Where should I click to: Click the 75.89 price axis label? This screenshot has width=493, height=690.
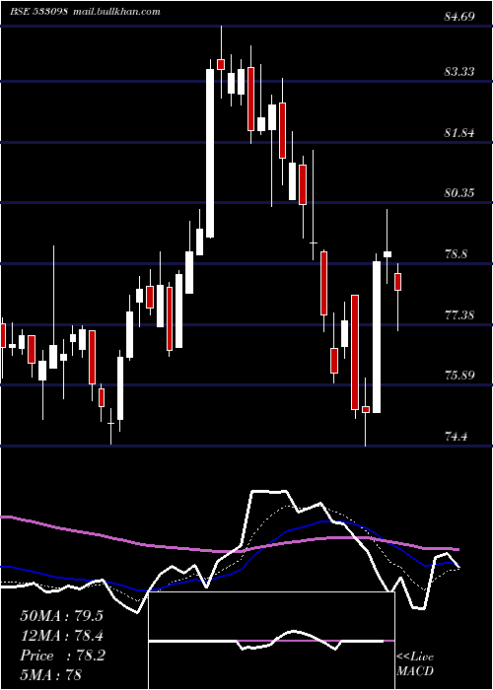(459, 376)
